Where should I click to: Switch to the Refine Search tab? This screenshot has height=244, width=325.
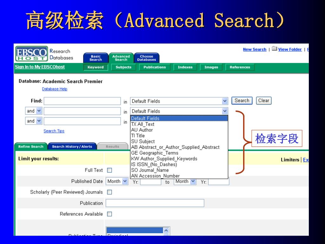31,146
